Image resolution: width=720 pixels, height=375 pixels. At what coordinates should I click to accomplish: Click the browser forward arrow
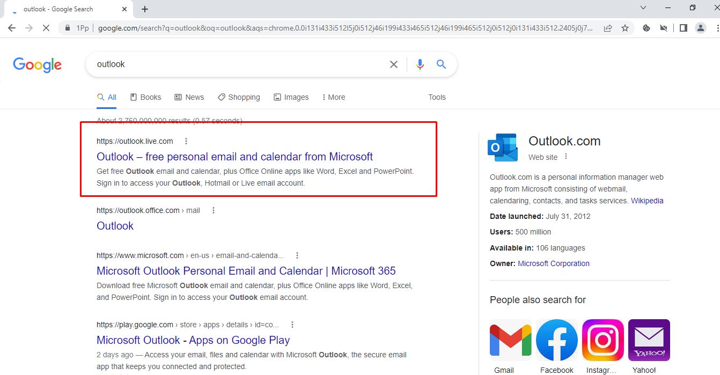[29, 28]
